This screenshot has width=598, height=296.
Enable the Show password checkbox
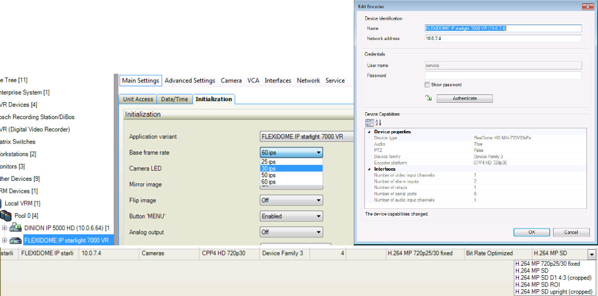[427, 85]
